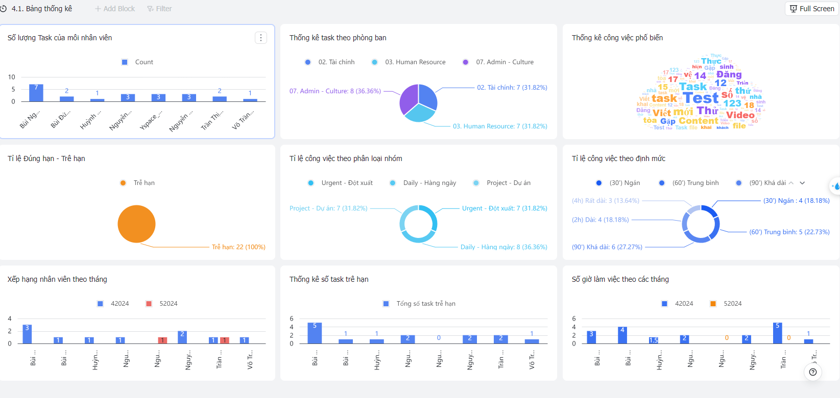Image resolution: width=840 pixels, height=398 pixels.
Task: Toggle the Tổng số task trễ hạn legend
Action: pos(419,304)
